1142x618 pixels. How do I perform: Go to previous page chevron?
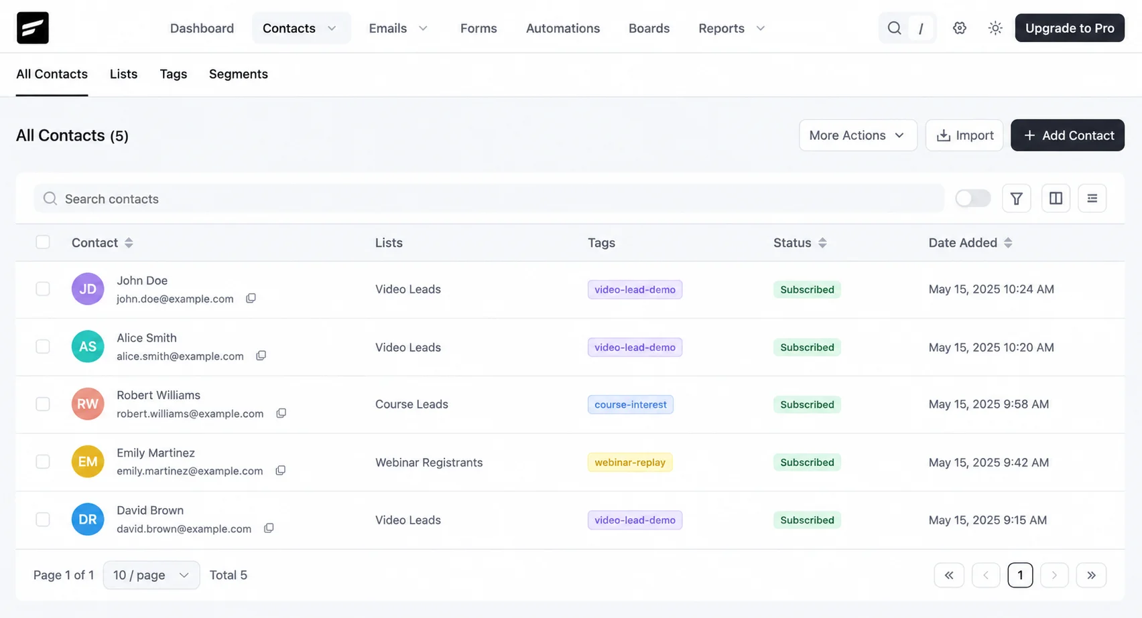point(986,575)
